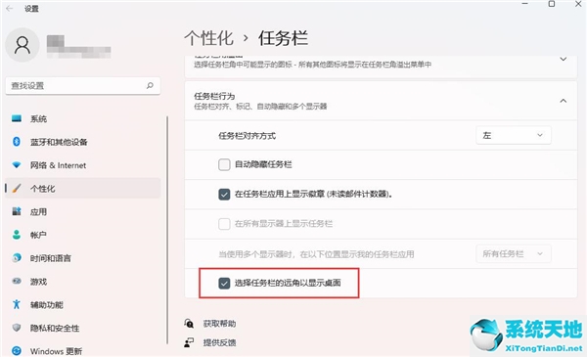Collapse the 任务栏行为 section chevron

click(564, 101)
